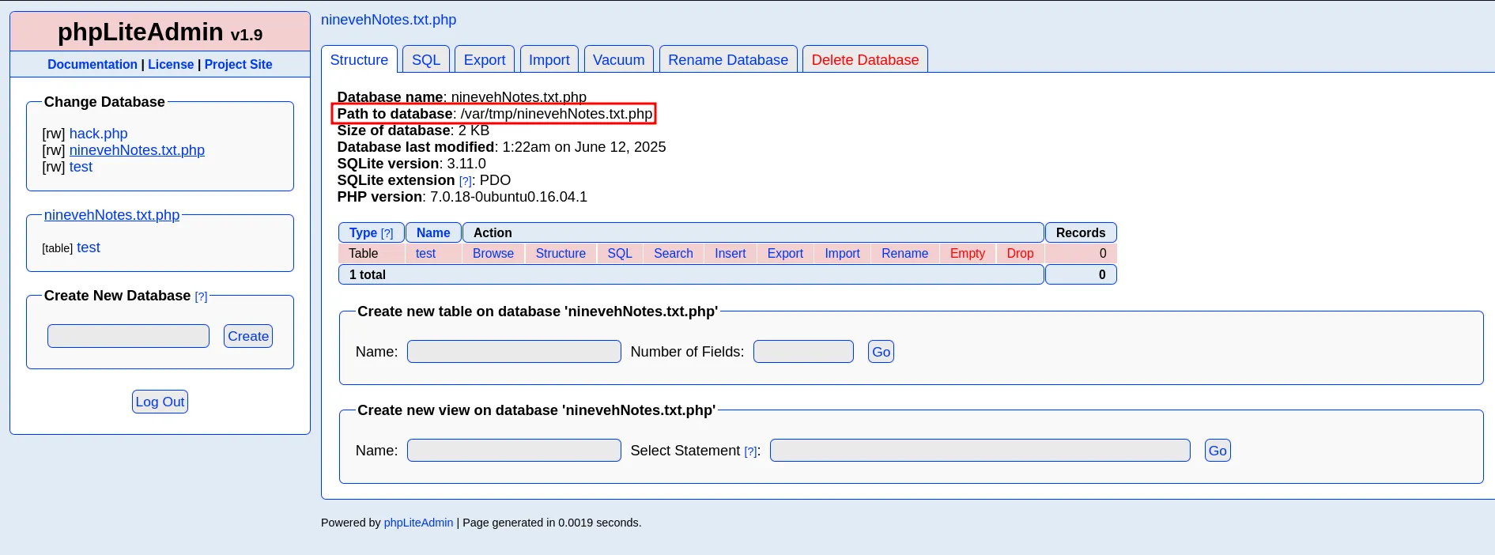Browse the test table
The width and height of the screenshot is (1495, 555).
tap(493, 254)
